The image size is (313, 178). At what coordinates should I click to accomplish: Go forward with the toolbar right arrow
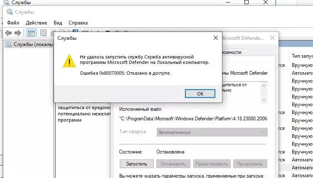[18, 33]
